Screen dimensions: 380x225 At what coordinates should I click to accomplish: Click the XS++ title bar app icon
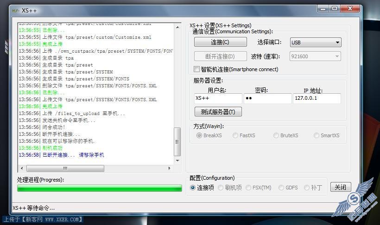15,11
